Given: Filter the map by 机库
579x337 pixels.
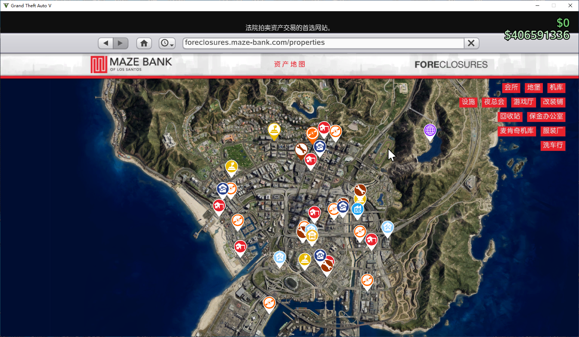Looking at the screenshot, I should 556,88.
